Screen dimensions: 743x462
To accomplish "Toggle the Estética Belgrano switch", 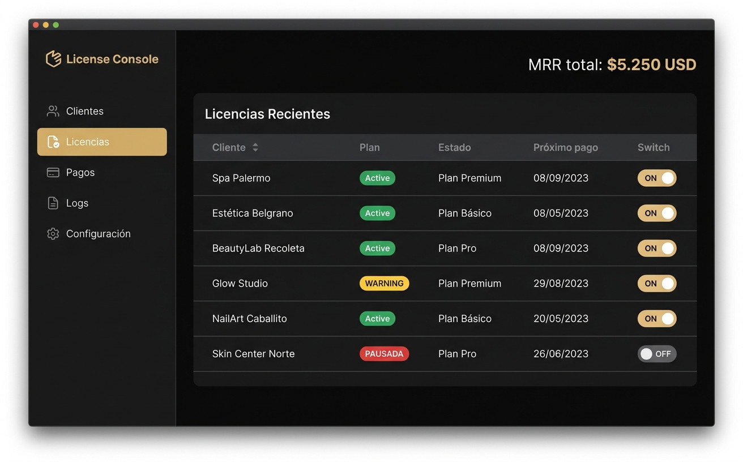I will [x=657, y=213].
